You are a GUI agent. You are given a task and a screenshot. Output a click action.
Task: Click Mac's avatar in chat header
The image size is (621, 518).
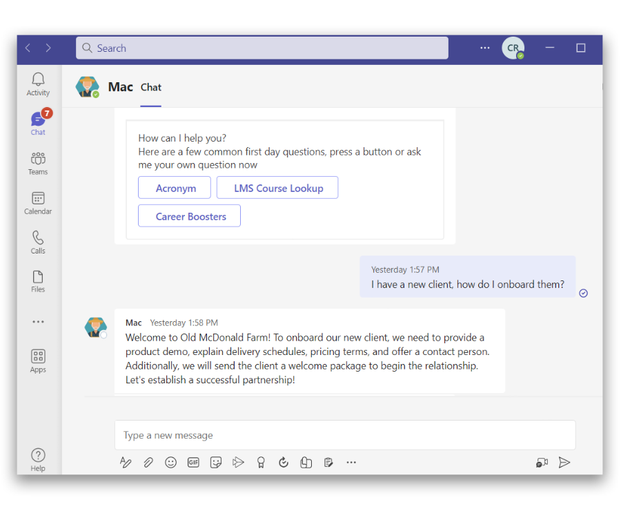(x=87, y=87)
